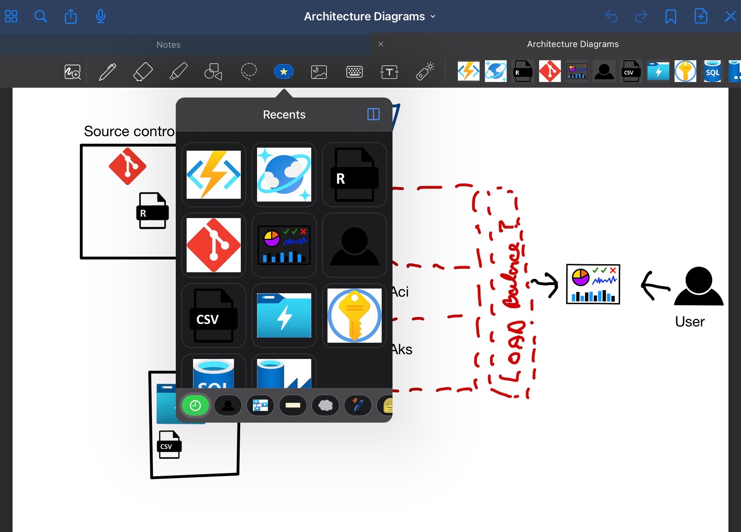Image resolution: width=741 pixels, height=532 pixels.
Task: Select the Keyboard typing tool
Action: click(x=355, y=72)
